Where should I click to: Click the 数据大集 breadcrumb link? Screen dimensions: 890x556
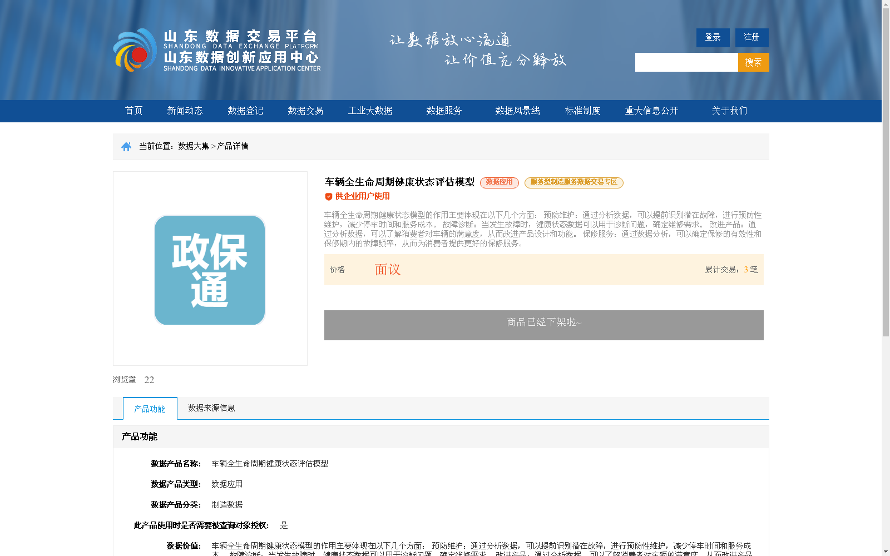coord(194,146)
